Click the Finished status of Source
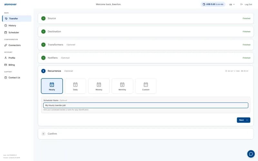 click(x=246, y=18)
